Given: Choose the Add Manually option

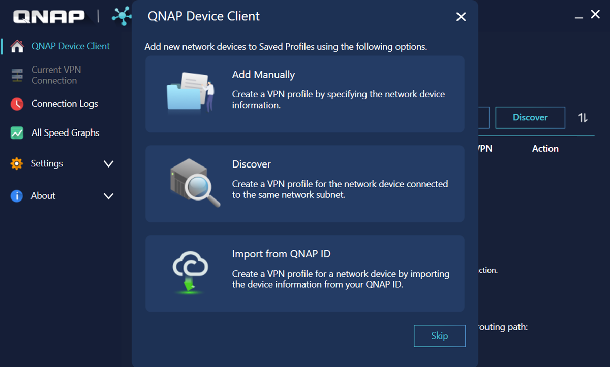Looking at the screenshot, I should 305,94.
